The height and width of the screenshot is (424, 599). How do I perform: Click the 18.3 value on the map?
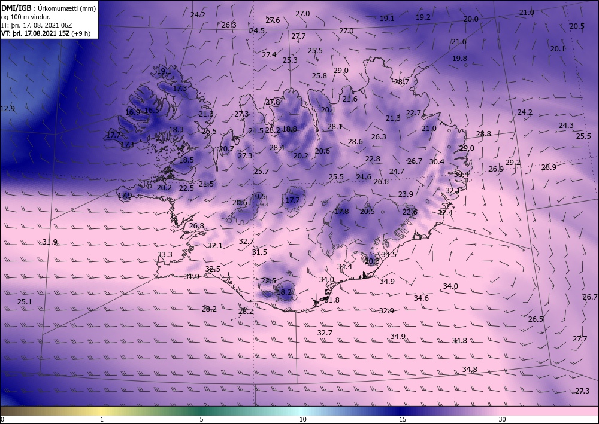point(176,130)
